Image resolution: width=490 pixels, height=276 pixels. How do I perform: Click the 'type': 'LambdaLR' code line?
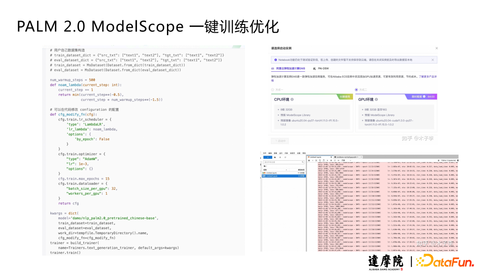86,124
